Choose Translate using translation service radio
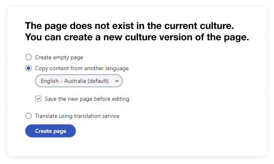274x164 pixels. point(29,116)
